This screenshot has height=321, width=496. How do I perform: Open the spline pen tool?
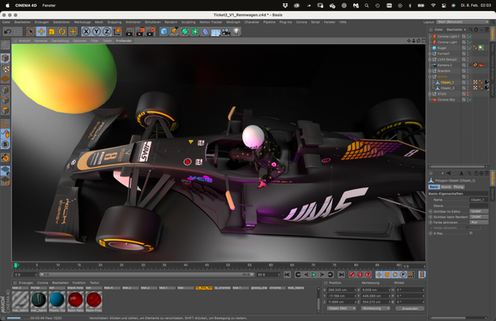[175, 31]
